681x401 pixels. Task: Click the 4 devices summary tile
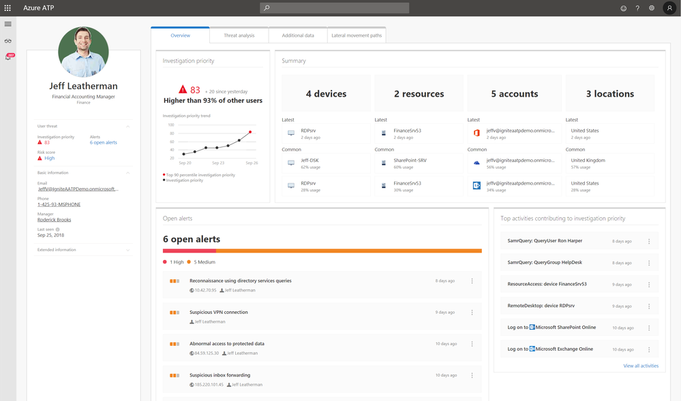click(x=326, y=93)
